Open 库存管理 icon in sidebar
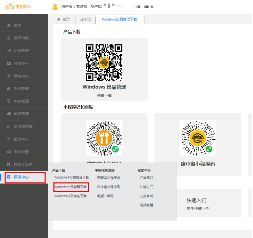 8,101
